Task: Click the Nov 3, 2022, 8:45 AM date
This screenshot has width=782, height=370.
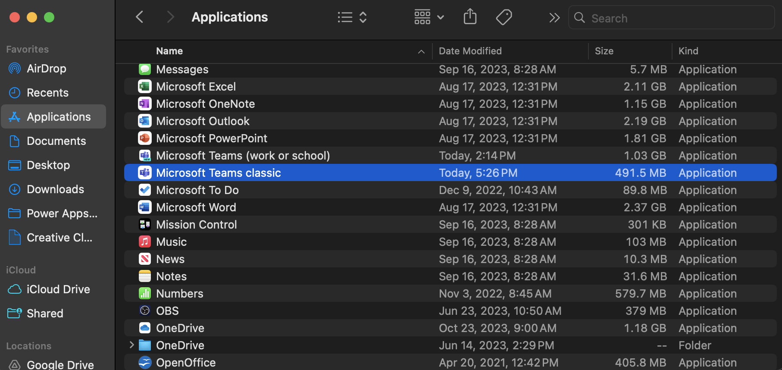Action: pyautogui.click(x=495, y=294)
